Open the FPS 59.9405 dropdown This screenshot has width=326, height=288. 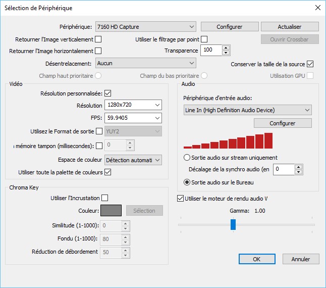(133, 118)
